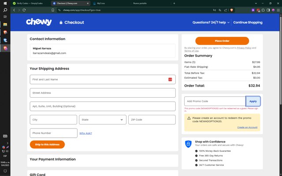Bookmark this page using the bookmark icon
Viewport: 282px width, 176px height.
(x=53, y=10)
